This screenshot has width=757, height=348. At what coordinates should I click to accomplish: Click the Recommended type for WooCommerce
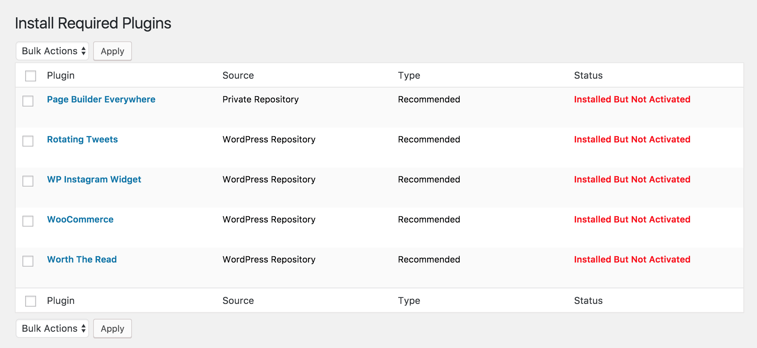429,219
